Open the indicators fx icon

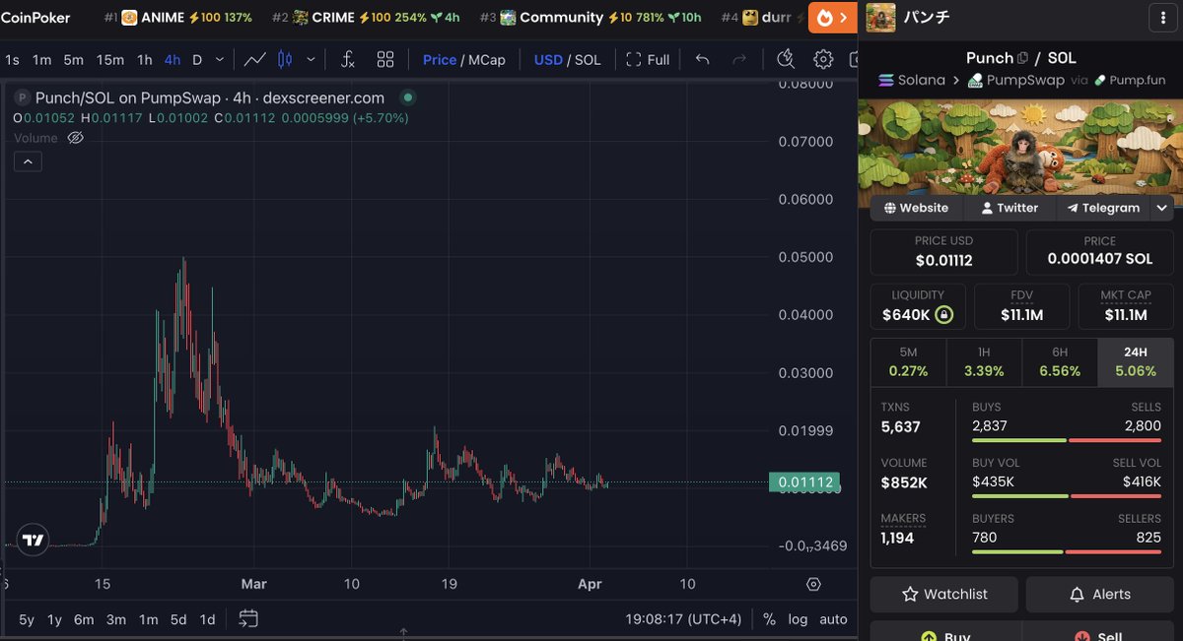point(347,60)
